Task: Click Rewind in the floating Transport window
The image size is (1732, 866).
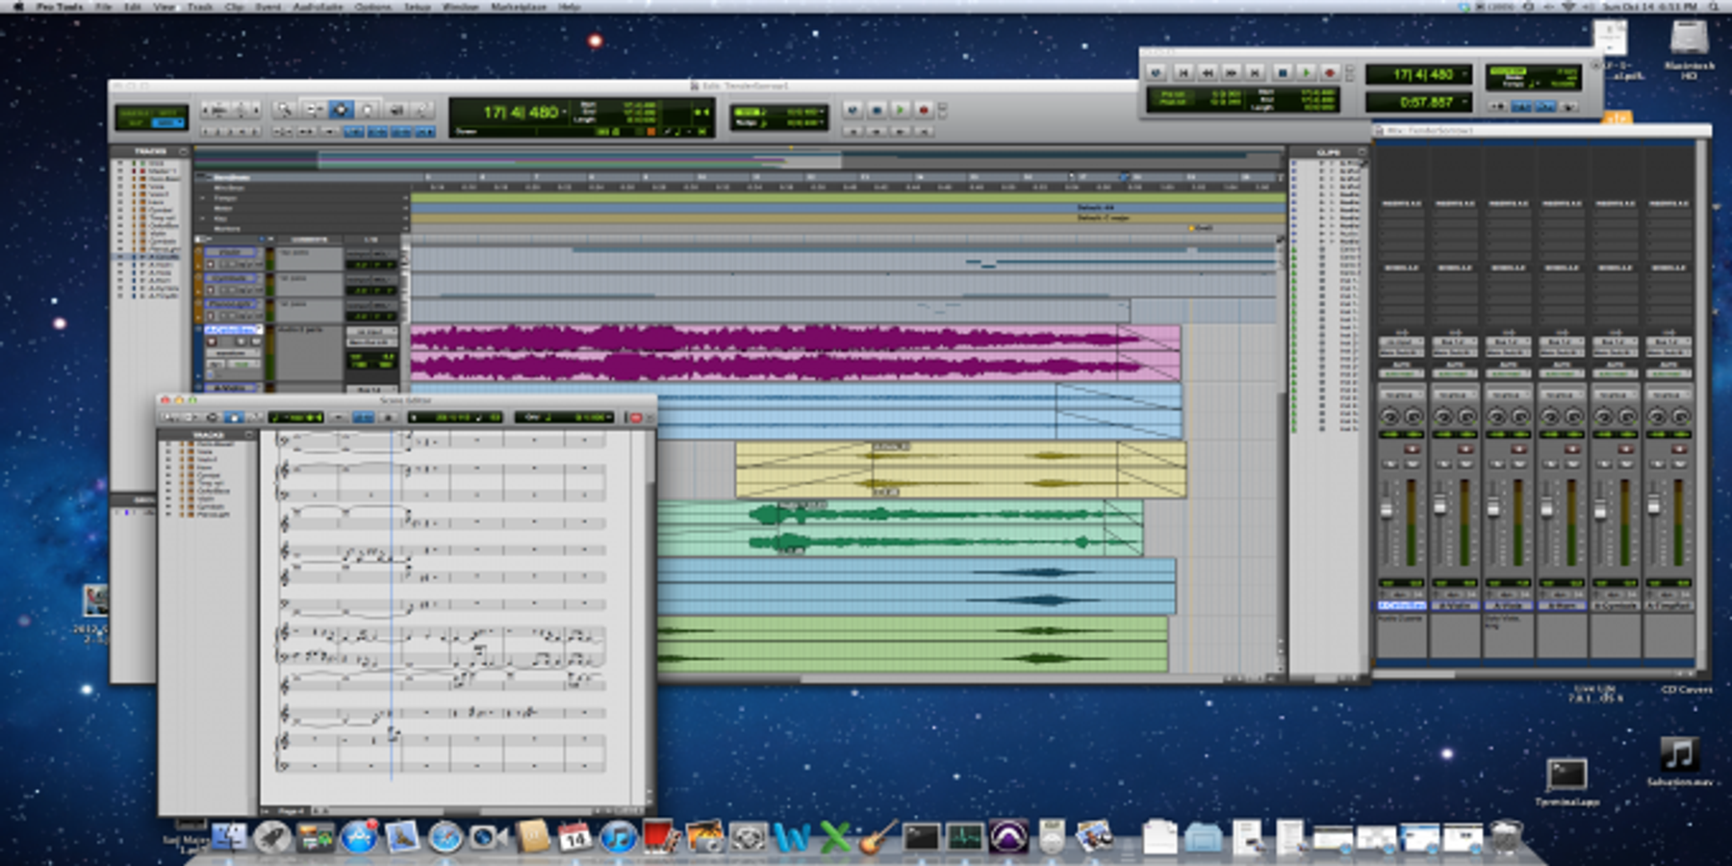Action: [1208, 73]
